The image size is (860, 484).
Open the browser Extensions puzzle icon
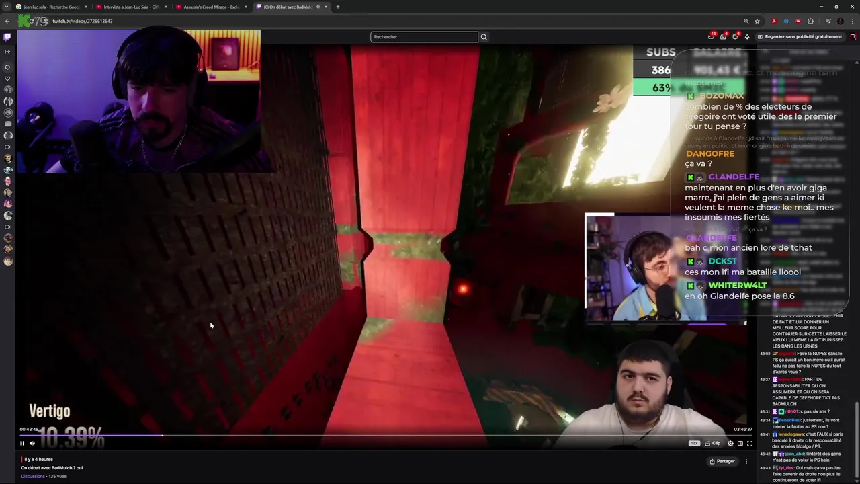point(810,21)
